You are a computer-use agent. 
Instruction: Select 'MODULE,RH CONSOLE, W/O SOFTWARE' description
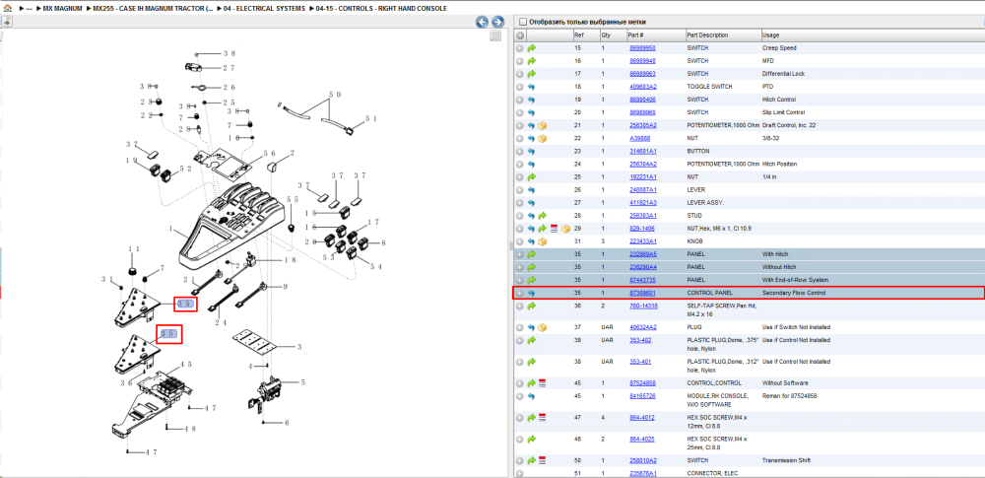[x=717, y=399]
